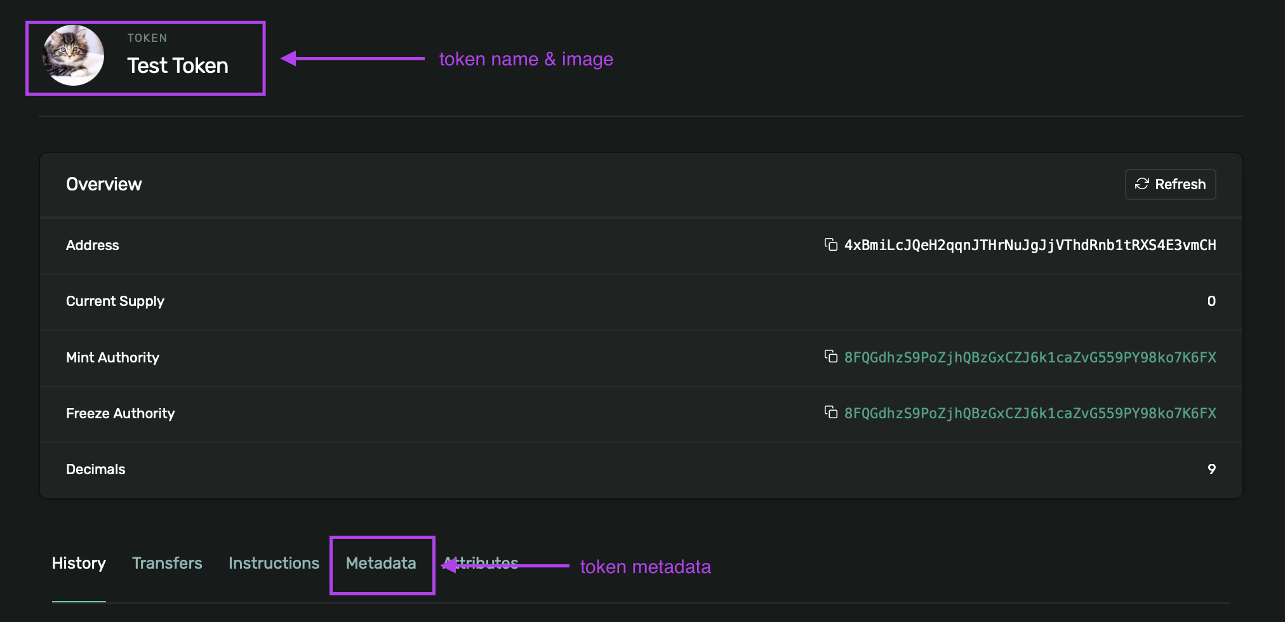The width and height of the screenshot is (1285, 622).
Task: Stay on the History tab
Action: pyautogui.click(x=78, y=564)
